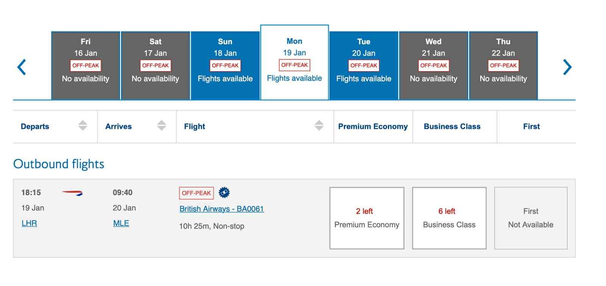Open the LHR airport link
Image resolution: width=606 pixels, height=286 pixels.
pos(29,223)
